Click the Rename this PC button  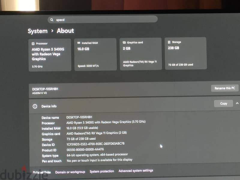[x=225, y=88]
